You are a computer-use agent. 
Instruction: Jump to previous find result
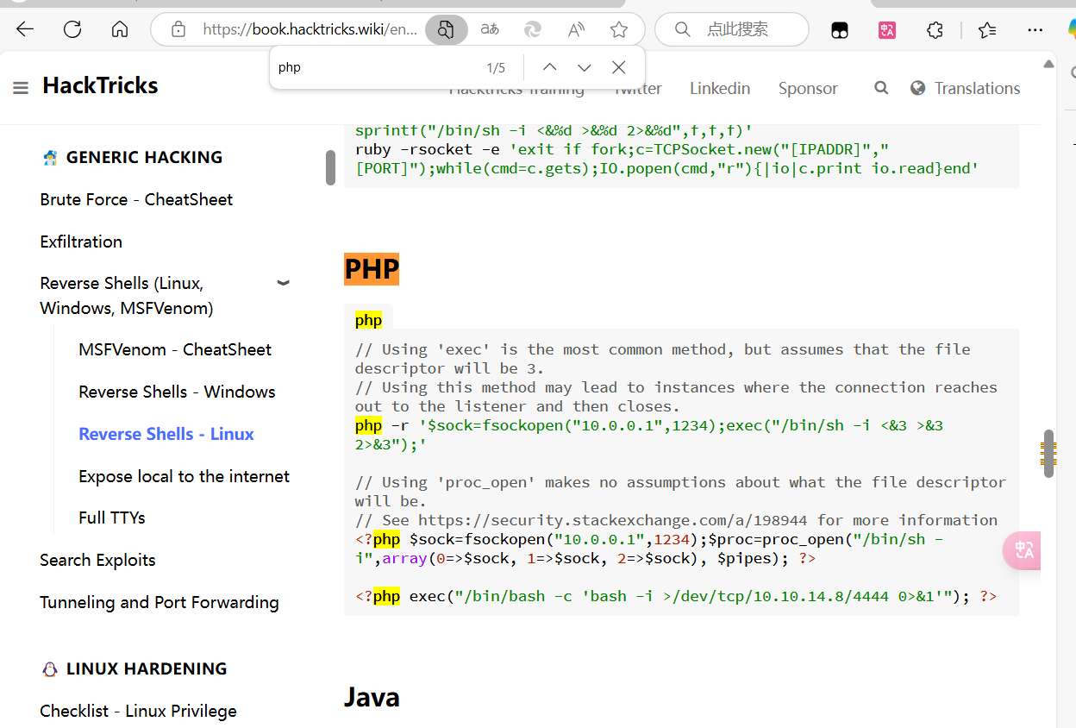click(x=549, y=67)
